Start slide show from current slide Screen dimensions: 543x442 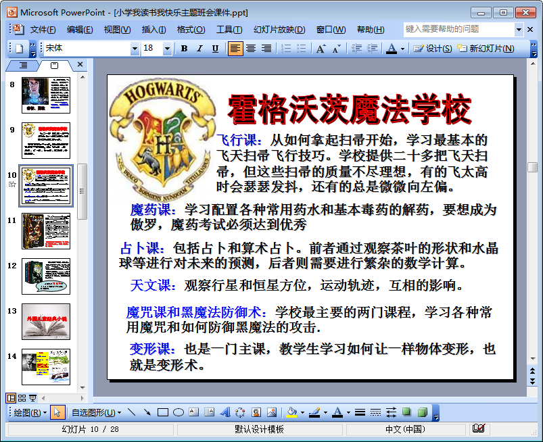click(33, 398)
